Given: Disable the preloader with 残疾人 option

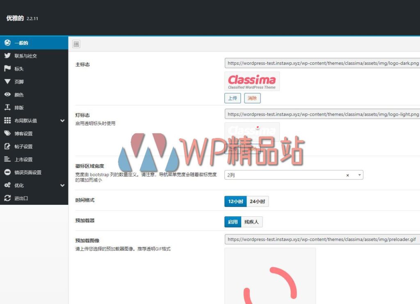Looking at the screenshot, I should tap(251, 222).
